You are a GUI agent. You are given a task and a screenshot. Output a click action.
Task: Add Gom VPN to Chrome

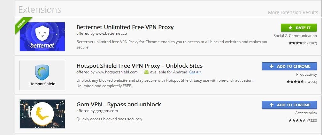point(289,105)
